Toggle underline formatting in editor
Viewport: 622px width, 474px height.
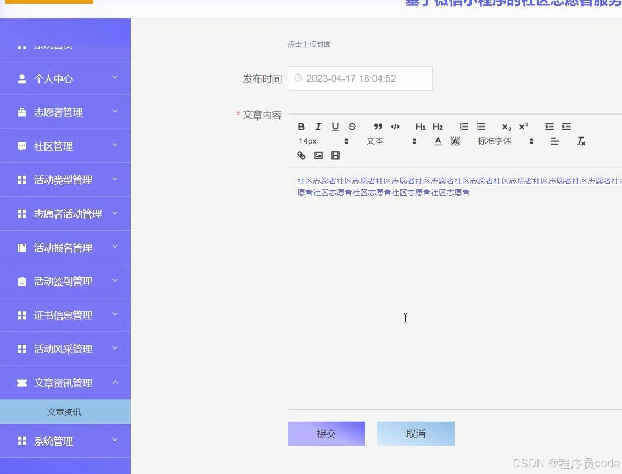tap(335, 127)
